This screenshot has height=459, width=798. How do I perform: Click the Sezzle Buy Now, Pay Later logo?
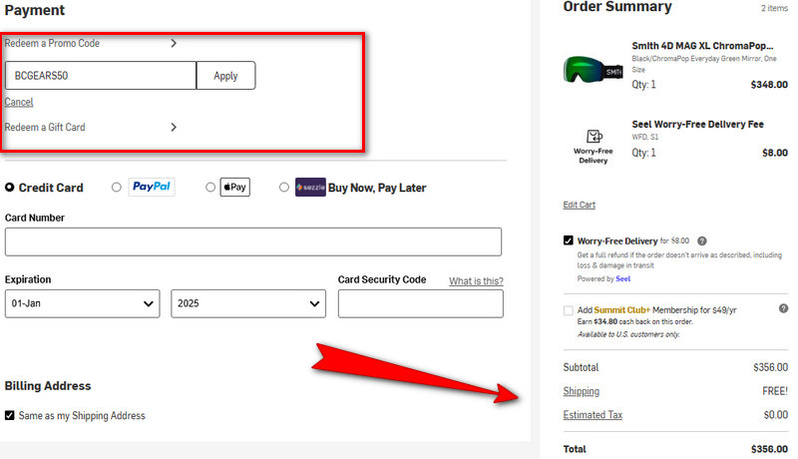click(x=310, y=187)
